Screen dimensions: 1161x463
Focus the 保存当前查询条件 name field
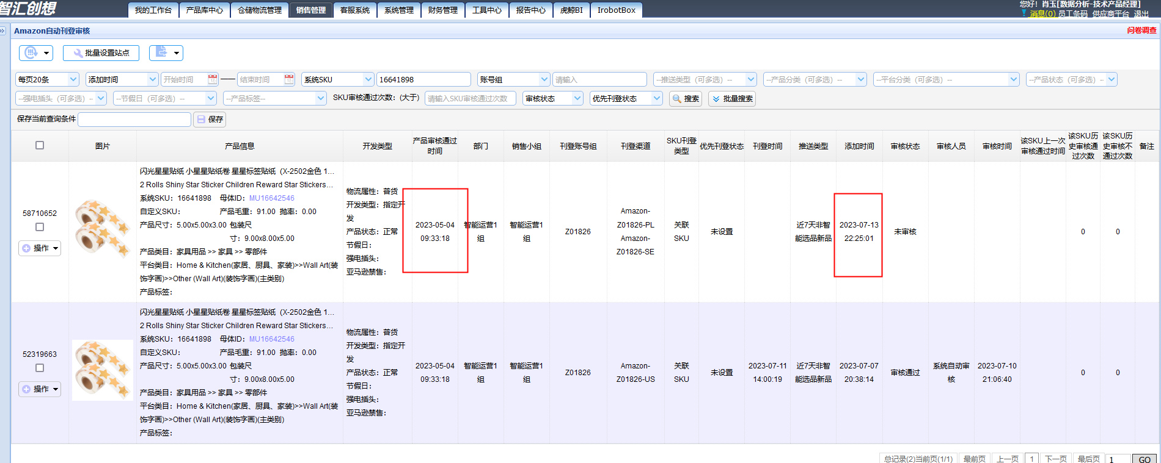tap(134, 119)
